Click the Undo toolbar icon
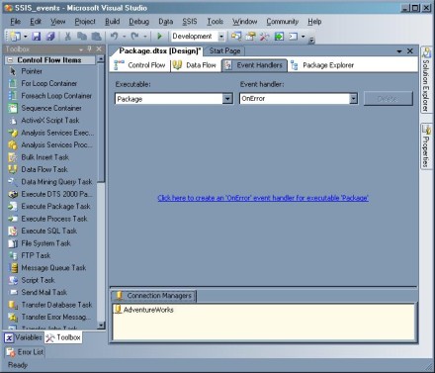The image size is (435, 373). click(114, 36)
